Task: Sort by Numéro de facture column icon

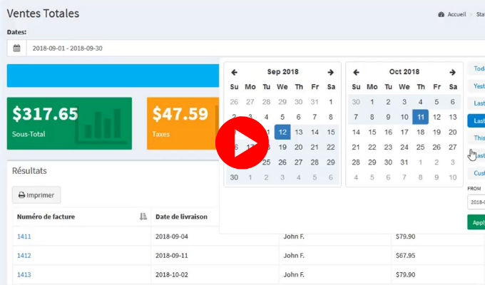Action: pyautogui.click(x=143, y=217)
